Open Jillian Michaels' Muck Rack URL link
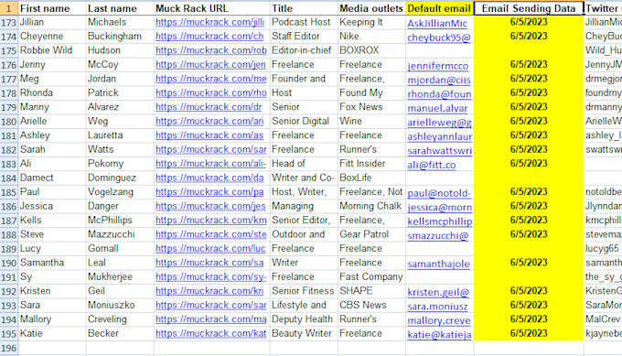The image size is (622, 356). 209,22
